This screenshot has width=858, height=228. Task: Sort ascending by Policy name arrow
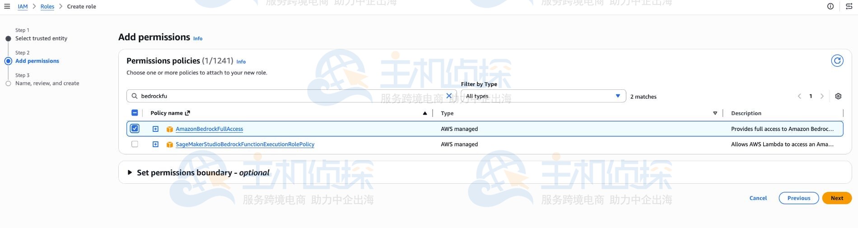[x=425, y=113]
